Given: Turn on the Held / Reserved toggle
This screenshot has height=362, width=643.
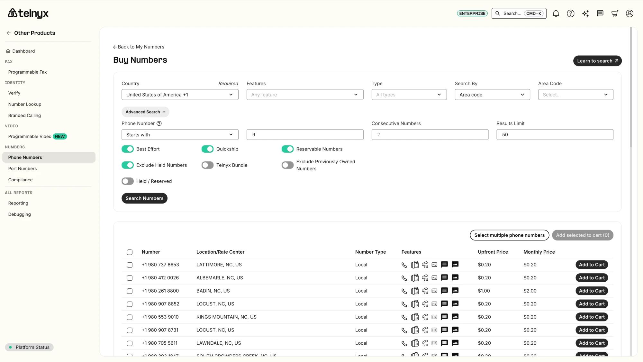Looking at the screenshot, I should click(x=128, y=181).
